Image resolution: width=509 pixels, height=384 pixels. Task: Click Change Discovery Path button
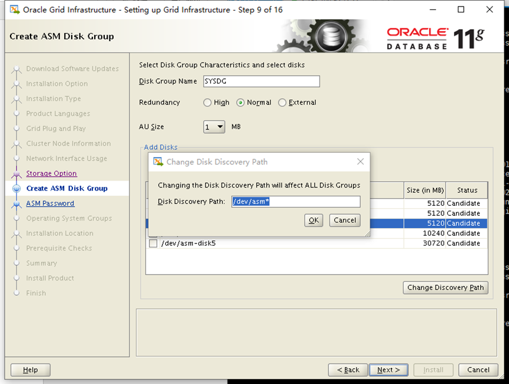[x=445, y=288]
